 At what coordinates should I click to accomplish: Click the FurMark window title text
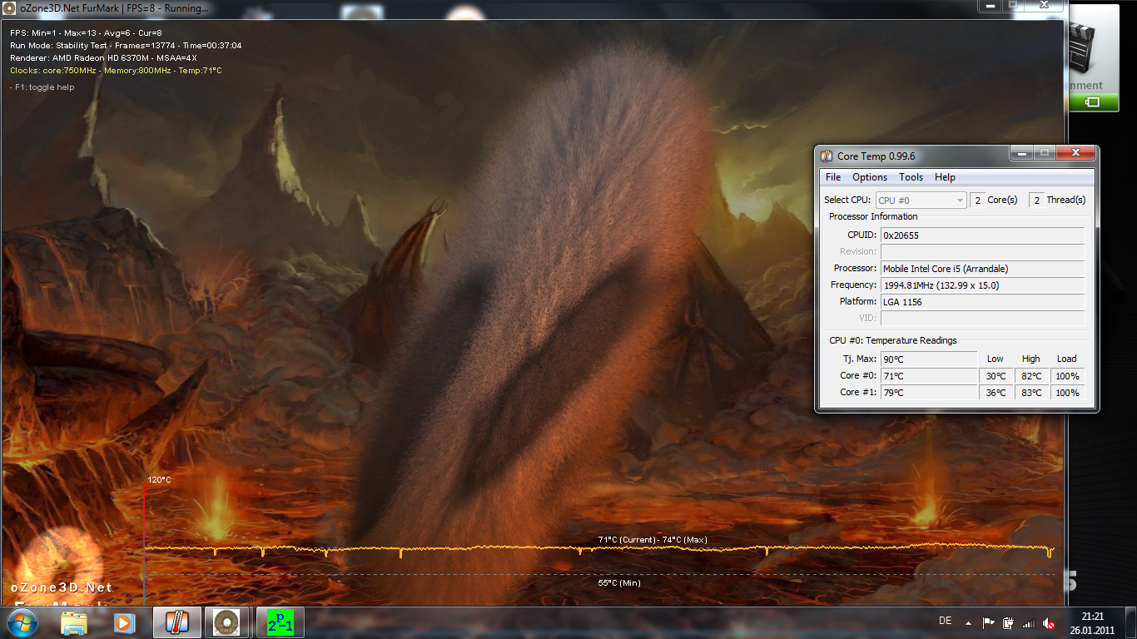(x=114, y=8)
